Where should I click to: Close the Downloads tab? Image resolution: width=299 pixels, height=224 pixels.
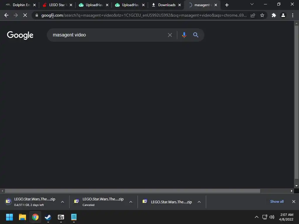click(180, 5)
